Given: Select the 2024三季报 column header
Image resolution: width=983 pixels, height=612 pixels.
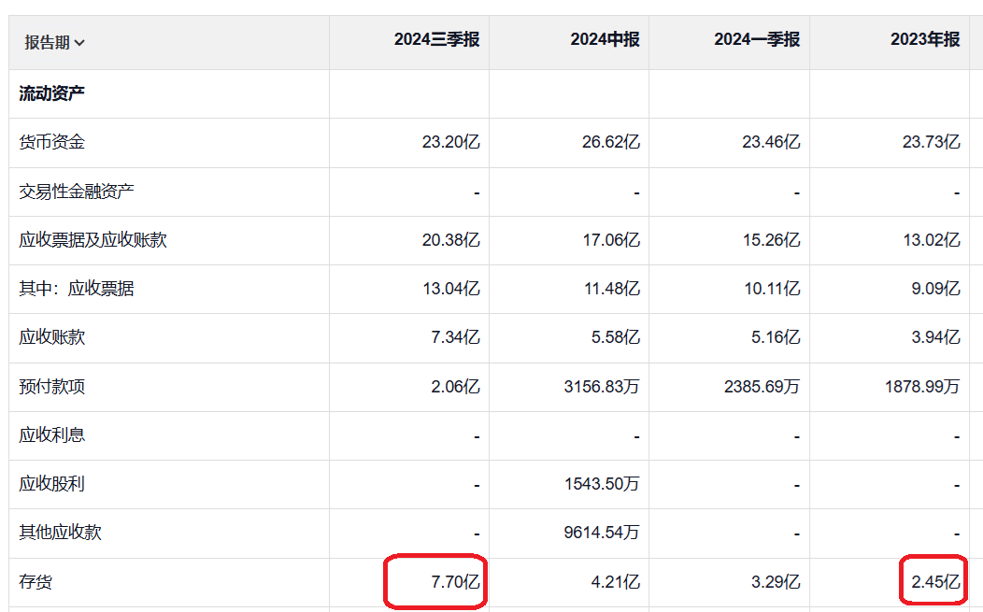Looking at the screenshot, I should (x=436, y=40).
